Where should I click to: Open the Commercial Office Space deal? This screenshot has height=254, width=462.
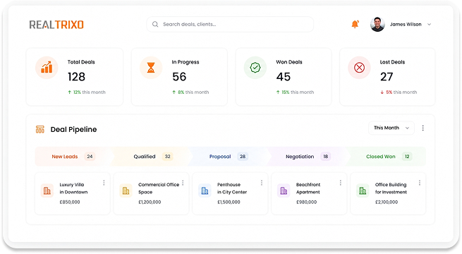(x=151, y=193)
